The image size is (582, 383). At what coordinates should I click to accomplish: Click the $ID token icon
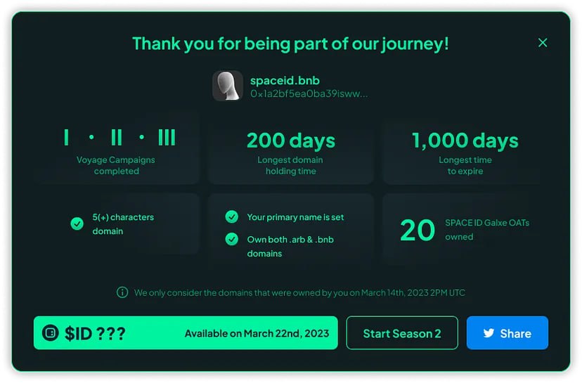coord(50,333)
